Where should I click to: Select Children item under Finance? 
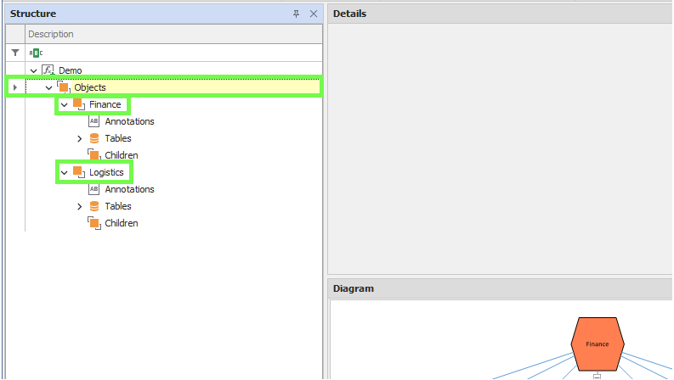coord(121,155)
